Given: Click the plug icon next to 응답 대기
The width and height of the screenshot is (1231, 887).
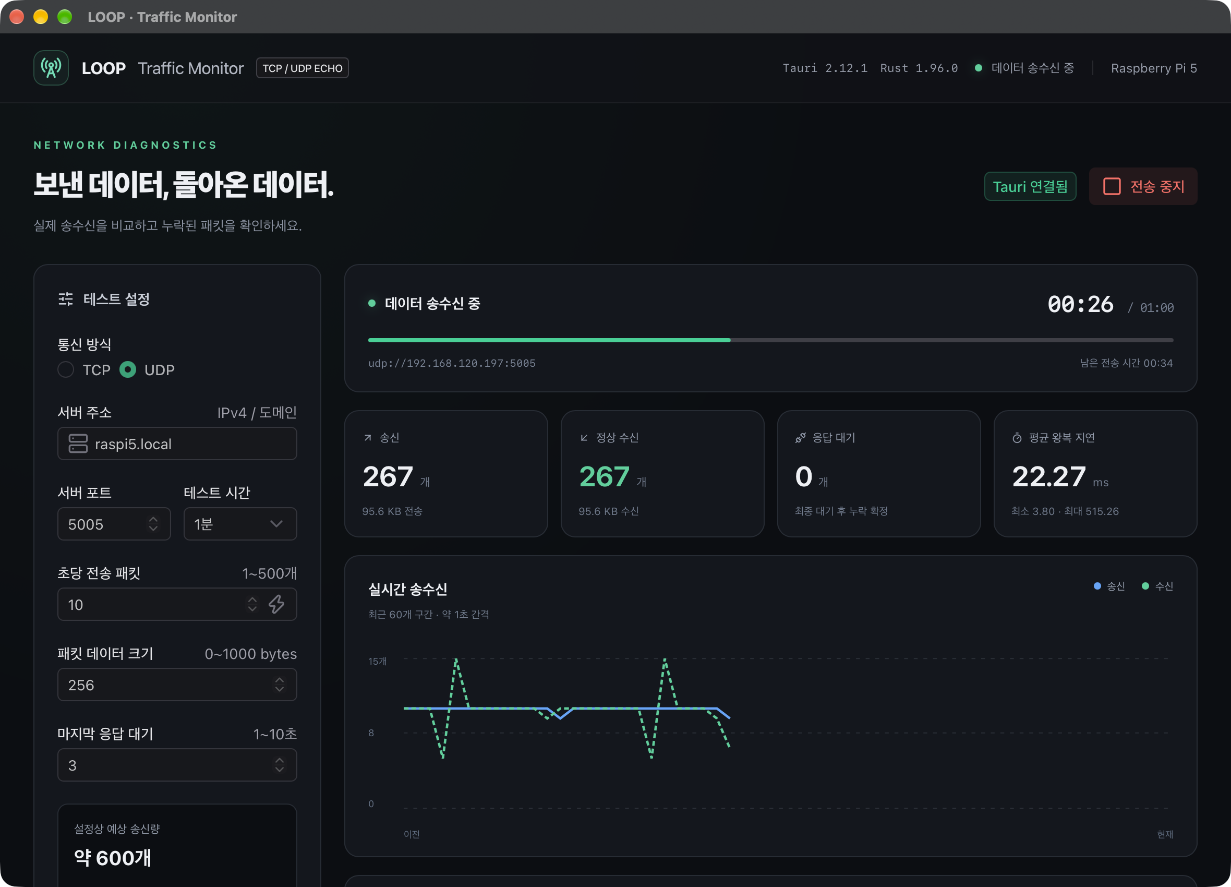Looking at the screenshot, I should tap(801, 438).
